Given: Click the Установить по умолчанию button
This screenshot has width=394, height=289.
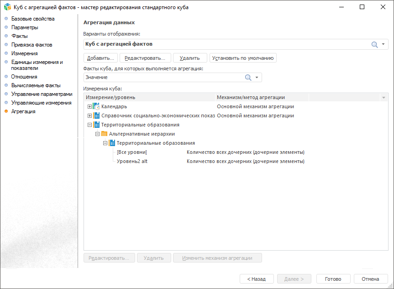Looking at the screenshot, I should (x=243, y=58).
